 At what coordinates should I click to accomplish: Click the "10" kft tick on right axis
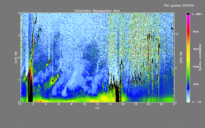click(177, 34)
